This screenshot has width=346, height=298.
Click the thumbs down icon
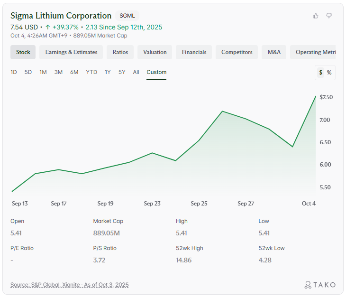[329, 16]
